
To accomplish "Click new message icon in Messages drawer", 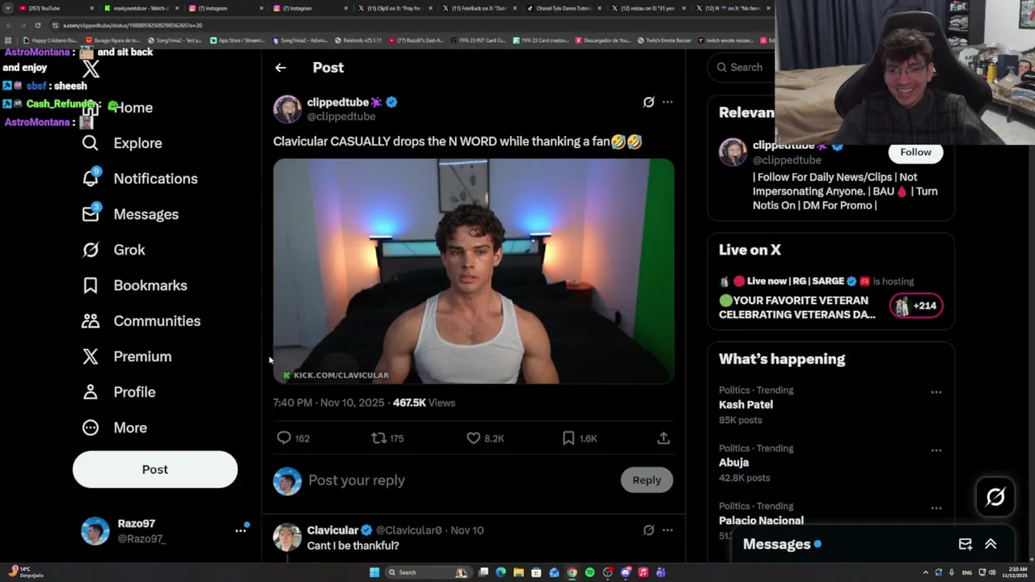I will tap(965, 544).
